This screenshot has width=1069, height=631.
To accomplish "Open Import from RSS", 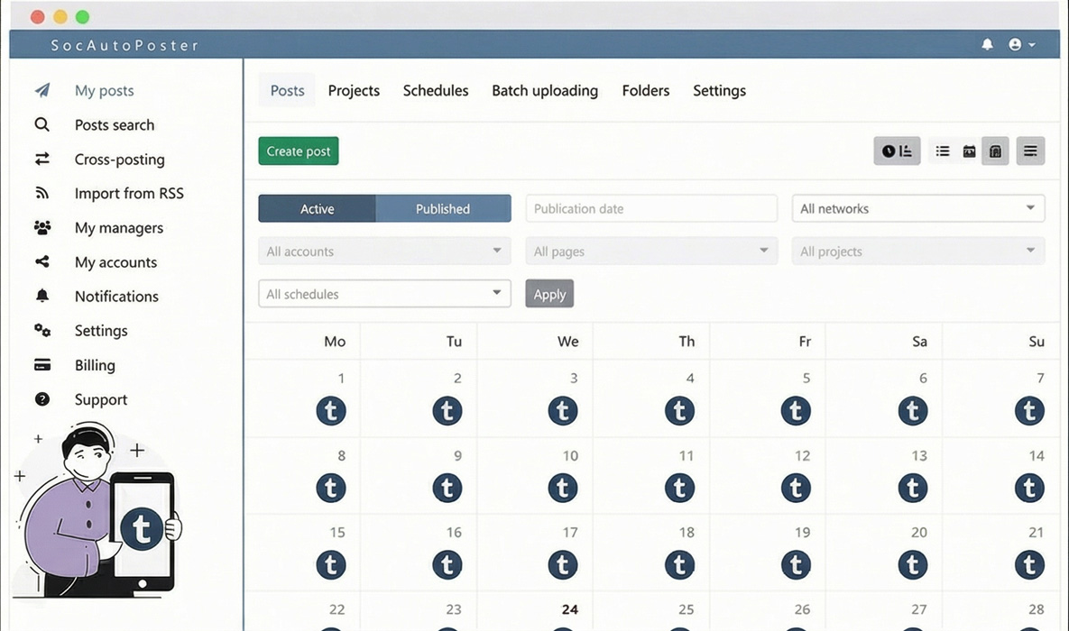I will [129, 193].
